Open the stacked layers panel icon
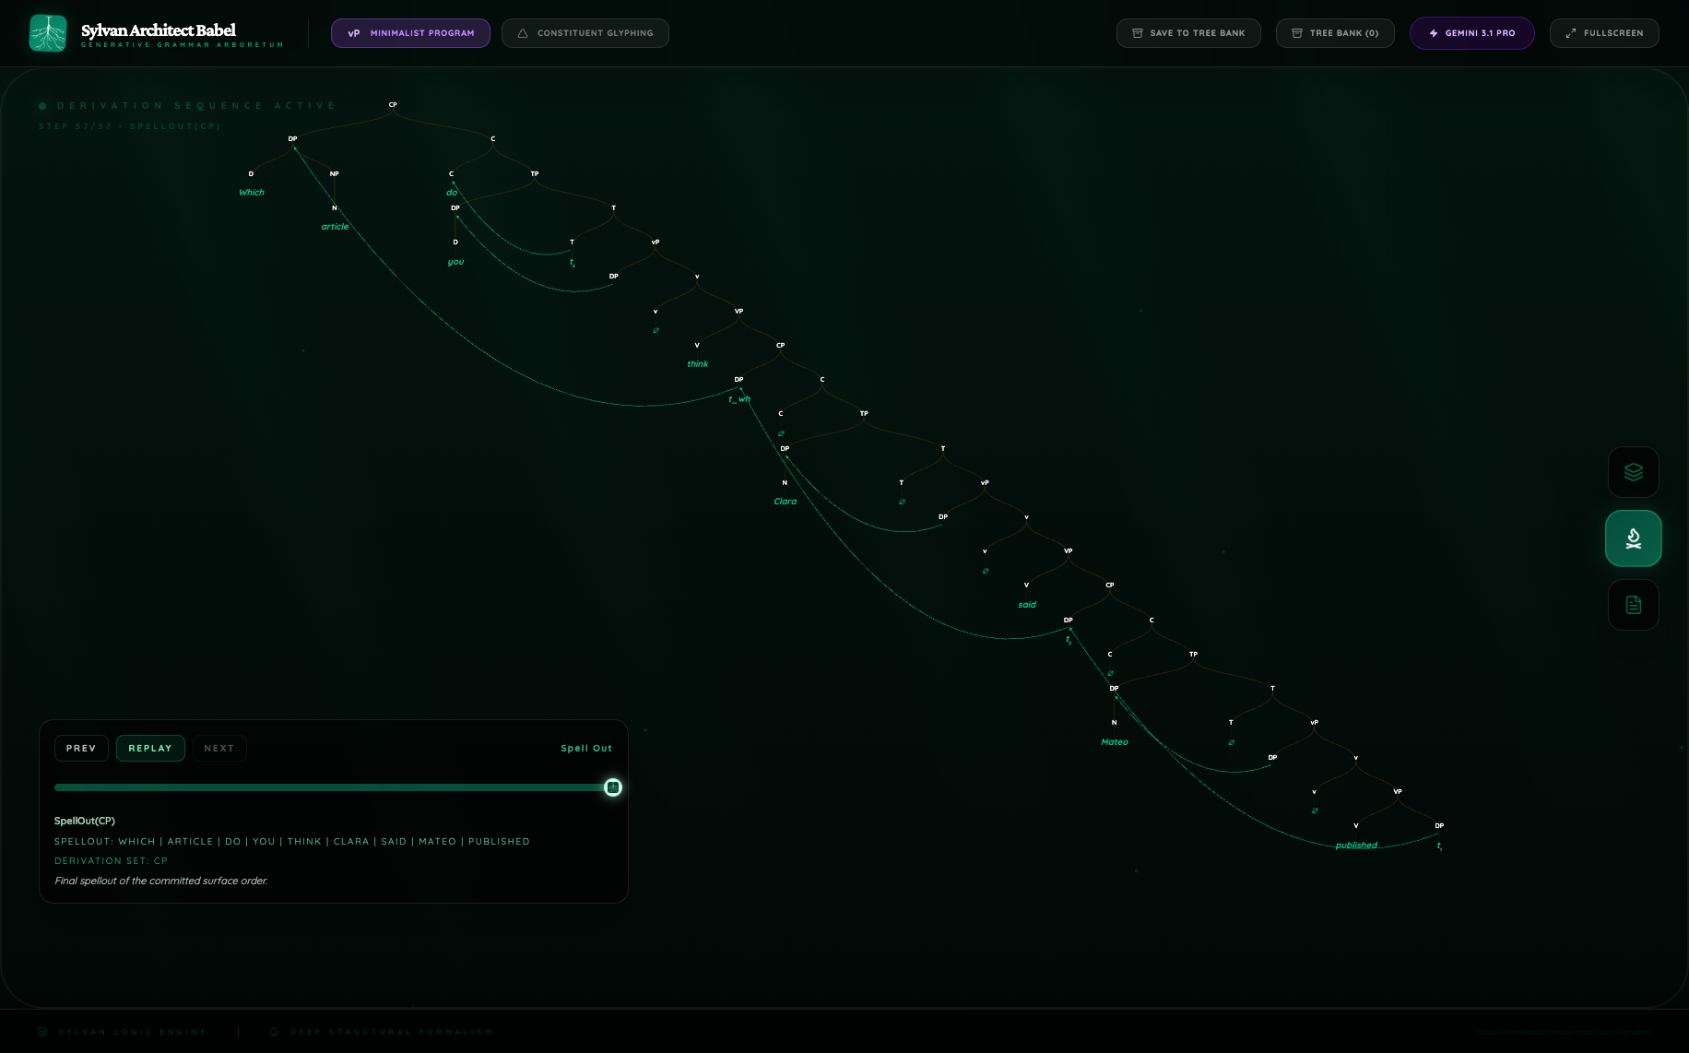Viewport: 1689px width, 1053px height. 1633,472
